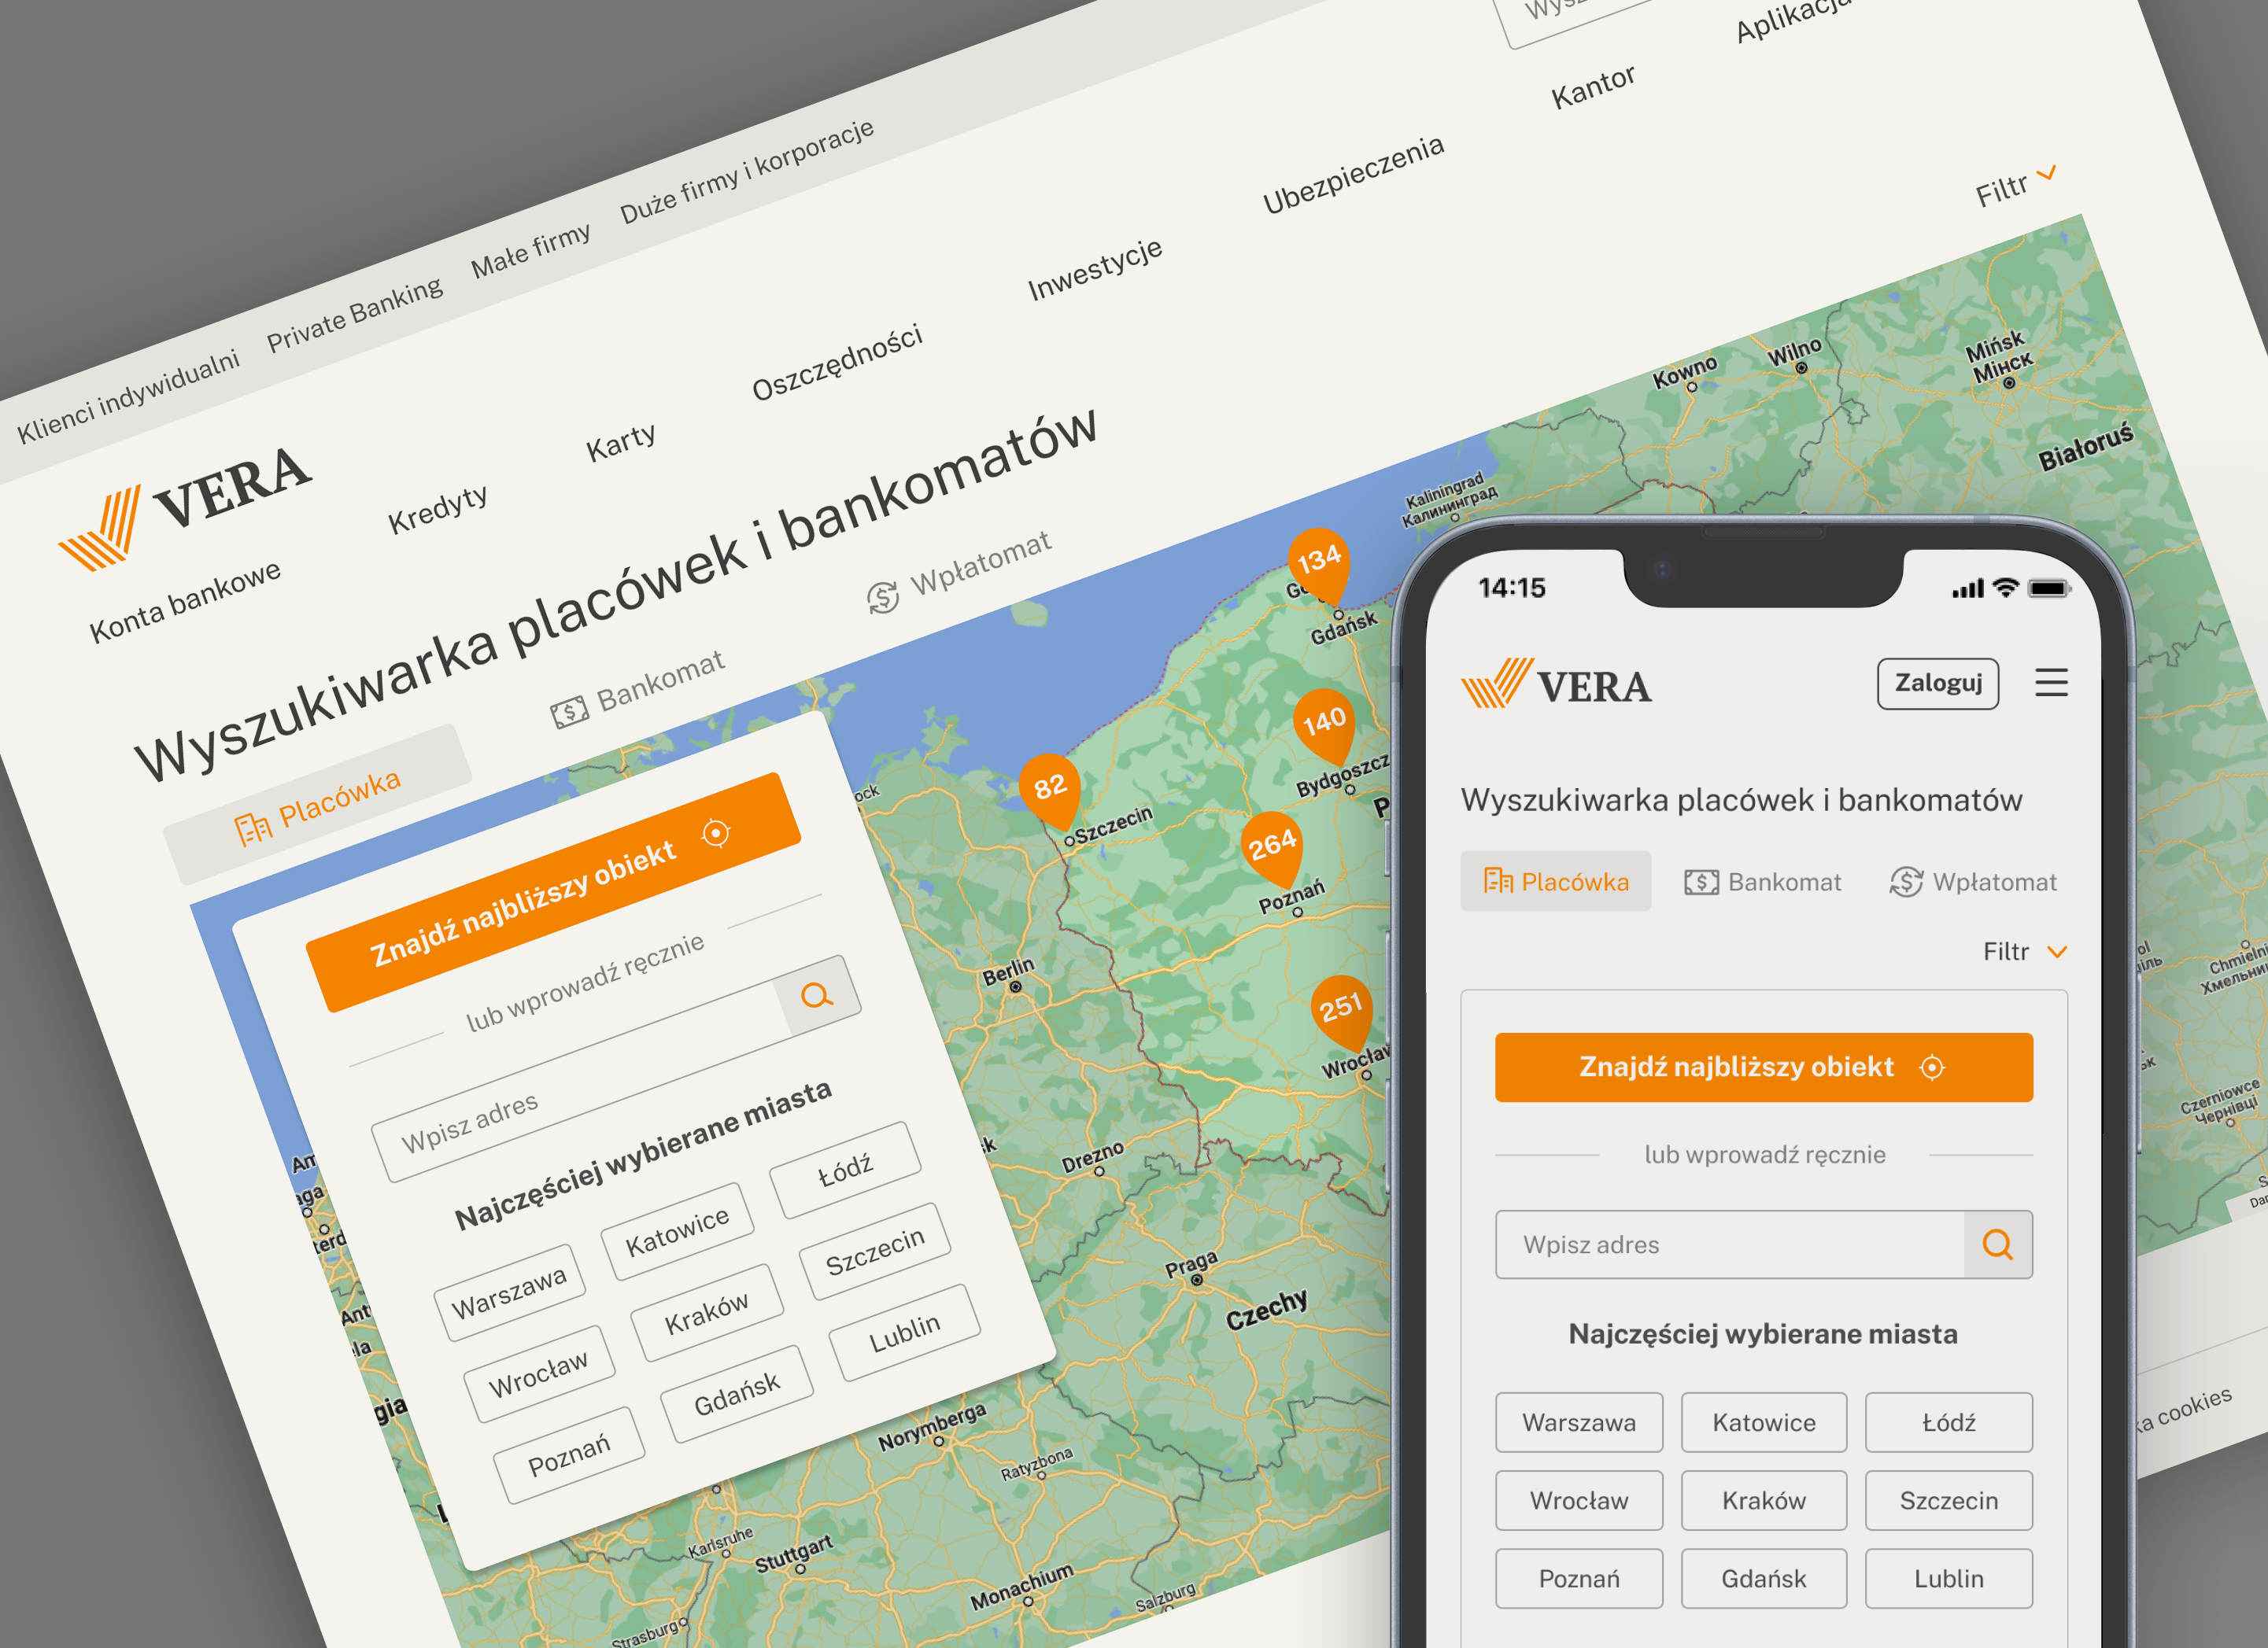Click the map pin labeled 82

click(1050, 788)
